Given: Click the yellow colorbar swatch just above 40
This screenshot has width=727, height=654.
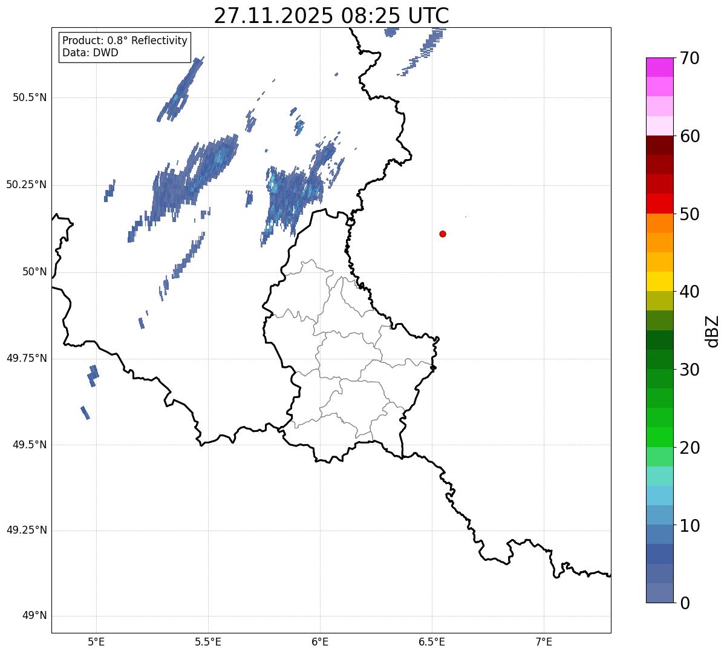Looking at the screenshot, I should [x=659, y=281].
